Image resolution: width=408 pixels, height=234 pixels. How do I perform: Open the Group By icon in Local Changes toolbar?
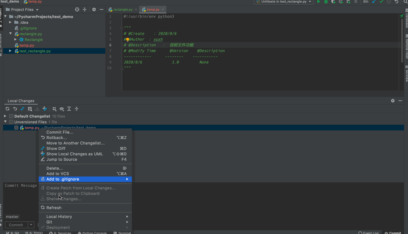pyautogui.click(x=54, y=109)
